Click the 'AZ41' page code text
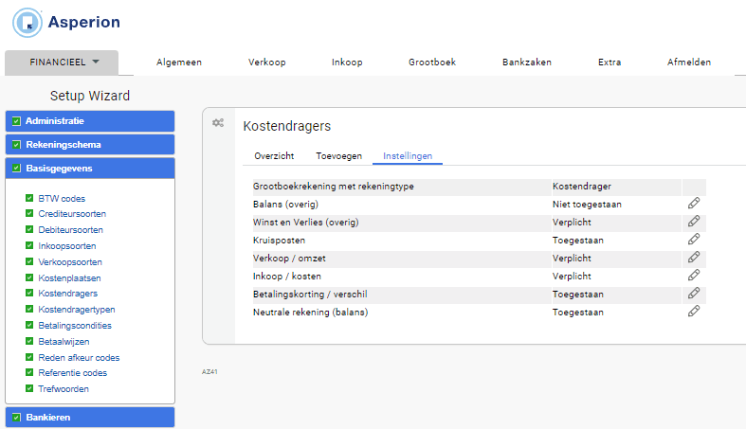This screenshot has height=429, width=746. point(209,372)
